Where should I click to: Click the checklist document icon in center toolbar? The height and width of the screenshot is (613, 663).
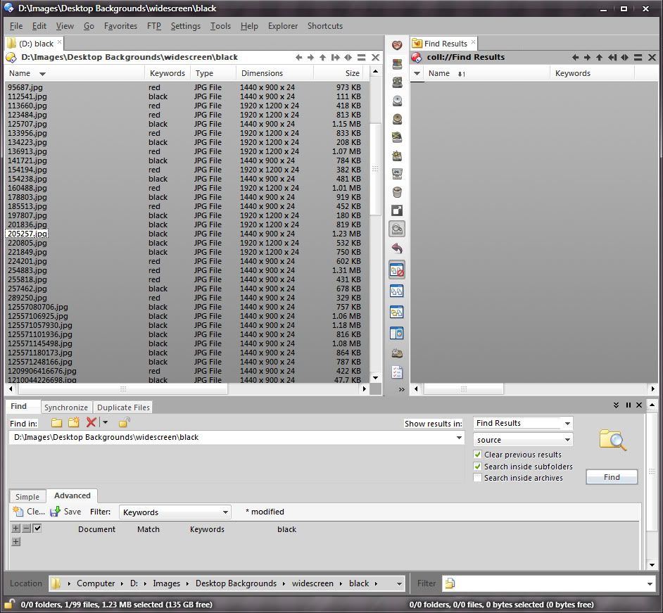click(397, 372)
